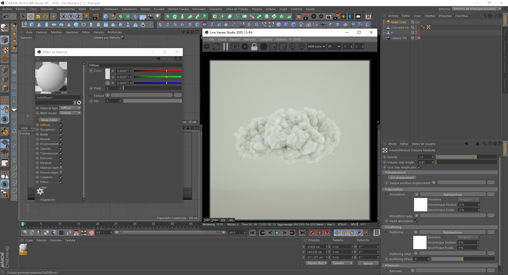Click the Node Editor button

[x=49, y=120]
